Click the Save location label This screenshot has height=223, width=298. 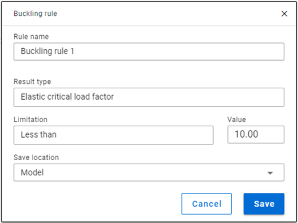tap(36, 157)
